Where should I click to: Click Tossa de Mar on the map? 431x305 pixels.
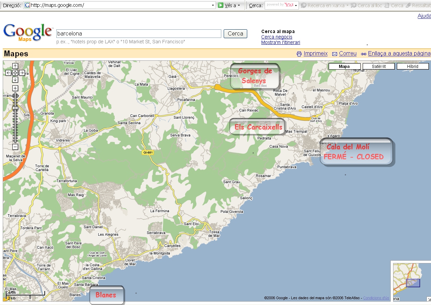(x=214, y=234)
